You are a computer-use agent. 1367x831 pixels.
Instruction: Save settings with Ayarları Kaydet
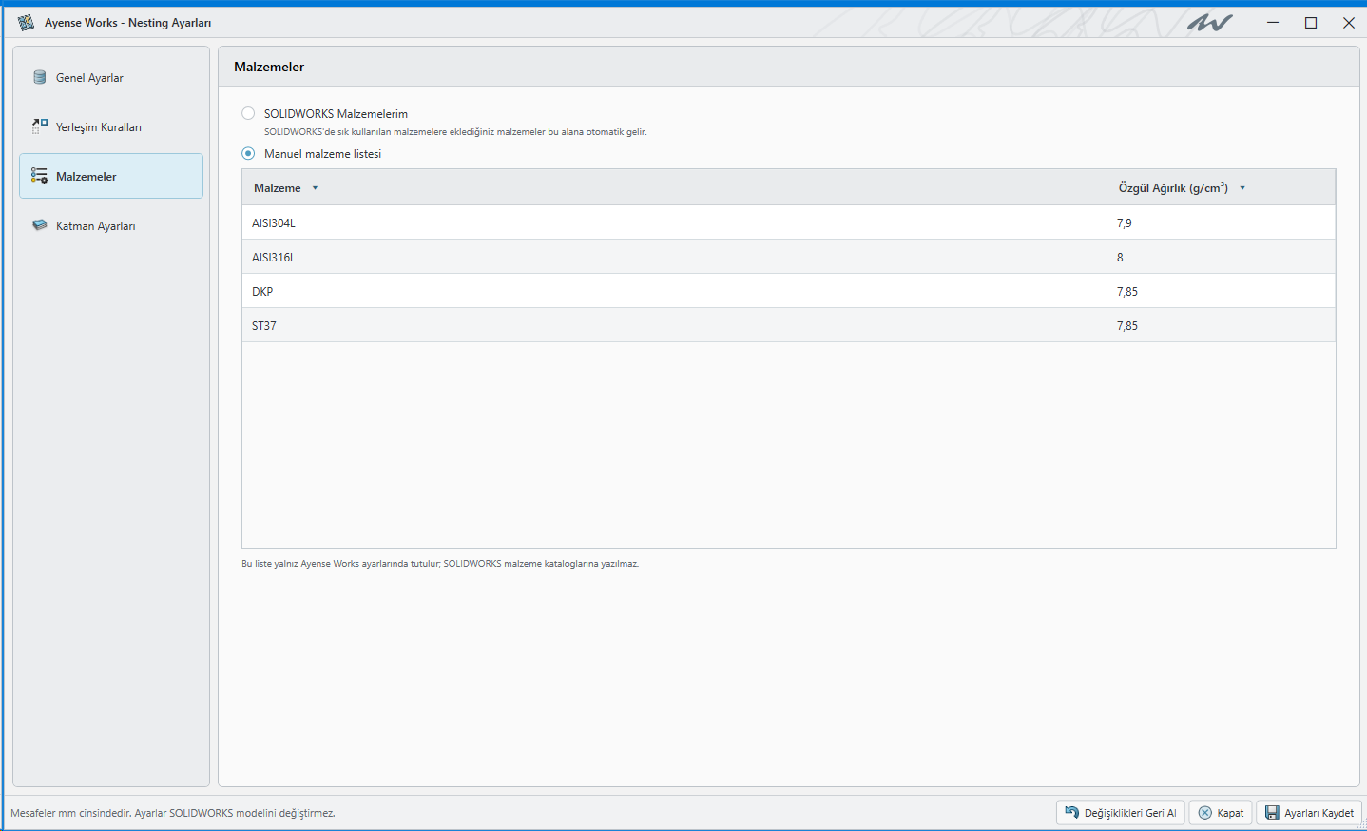[x=1309, y=813]
